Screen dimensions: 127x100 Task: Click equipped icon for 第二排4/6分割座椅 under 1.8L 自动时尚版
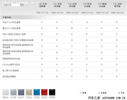pos(72,71)
